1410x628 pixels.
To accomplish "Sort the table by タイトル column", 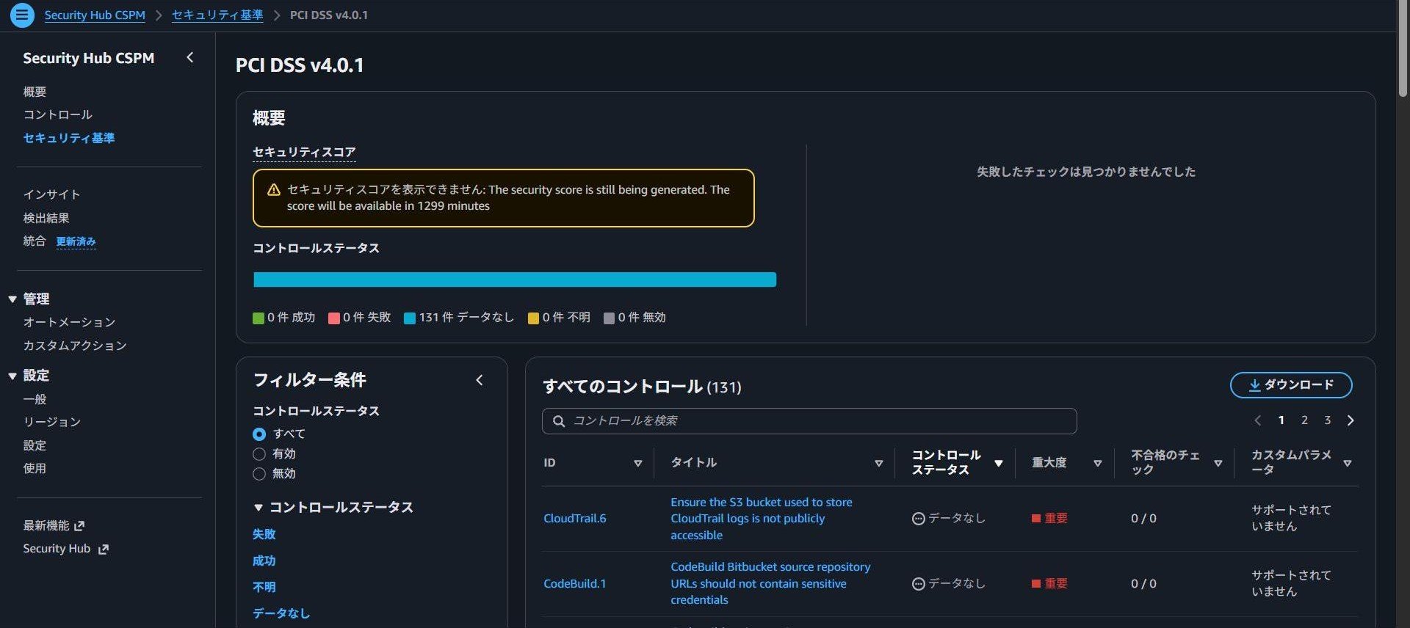I will pos(878,463).
